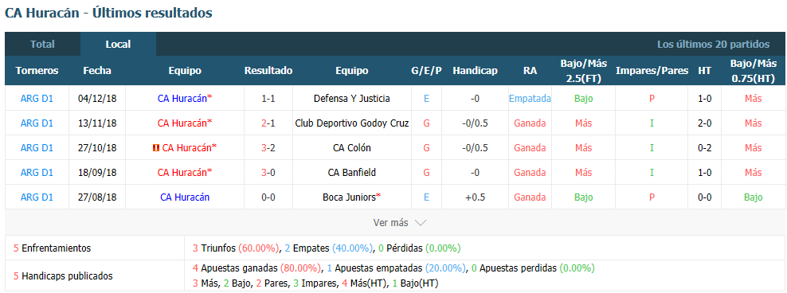Click Los últimos 20 partidos label
The width and height of the screenshot is (787, 293).
pos(713,44)
